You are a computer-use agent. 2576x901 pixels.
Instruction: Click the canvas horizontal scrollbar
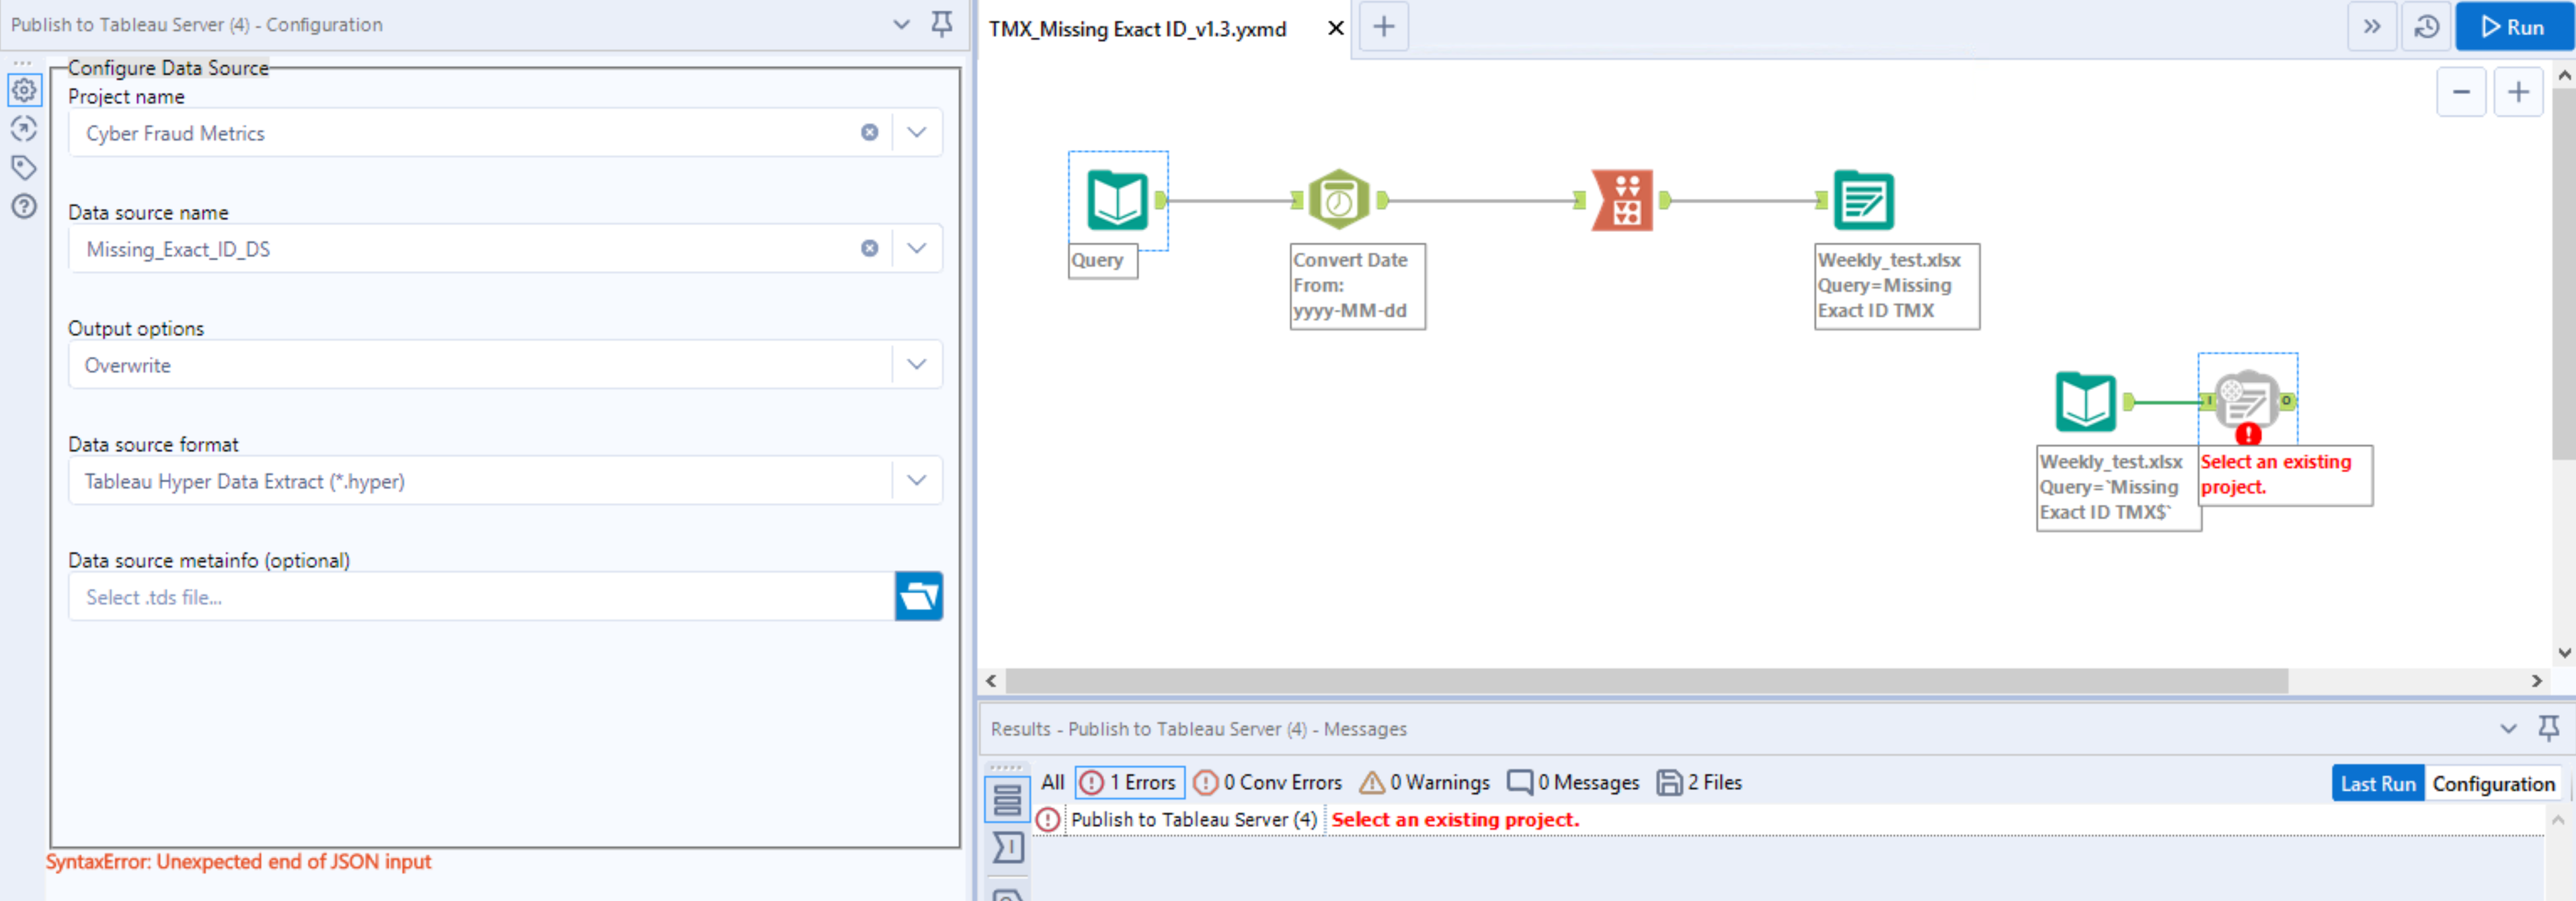point(1646,681)
